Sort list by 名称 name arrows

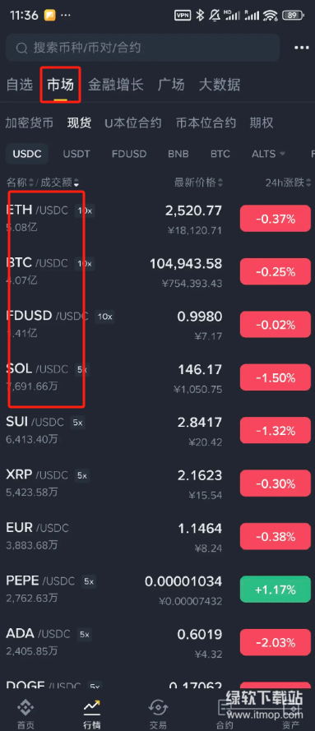(x=31, y=183)
